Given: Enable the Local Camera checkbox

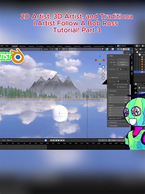Looking at the screenshot, I should (x=118, y=69).
